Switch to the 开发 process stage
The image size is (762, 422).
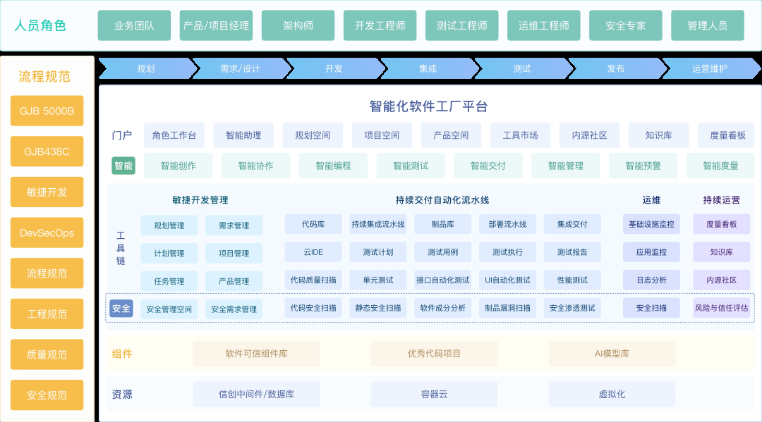point(335,68)
